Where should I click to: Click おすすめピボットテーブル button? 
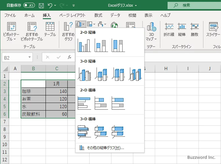click(x=32, y=31)
